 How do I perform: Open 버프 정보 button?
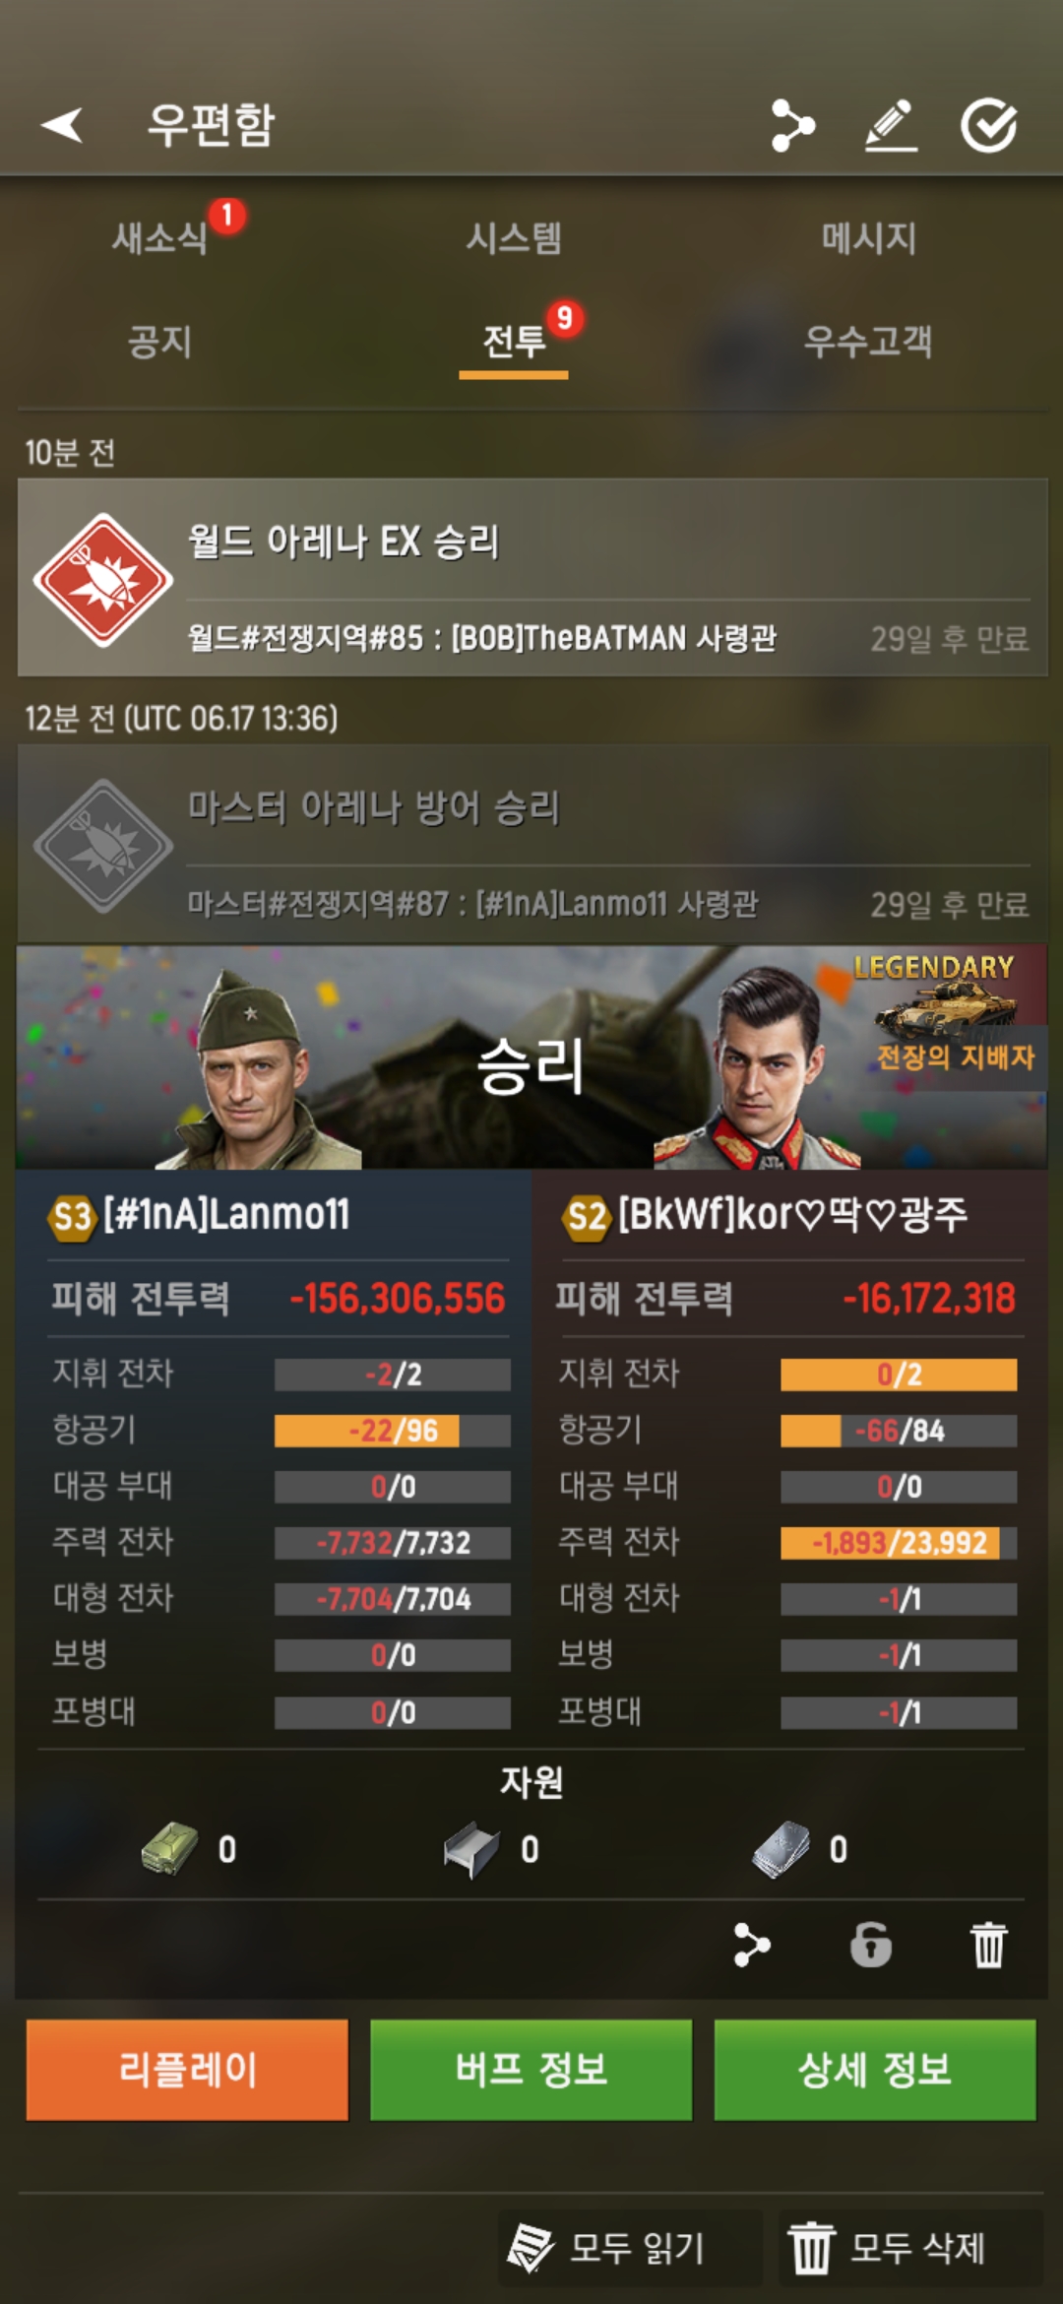531,2070
